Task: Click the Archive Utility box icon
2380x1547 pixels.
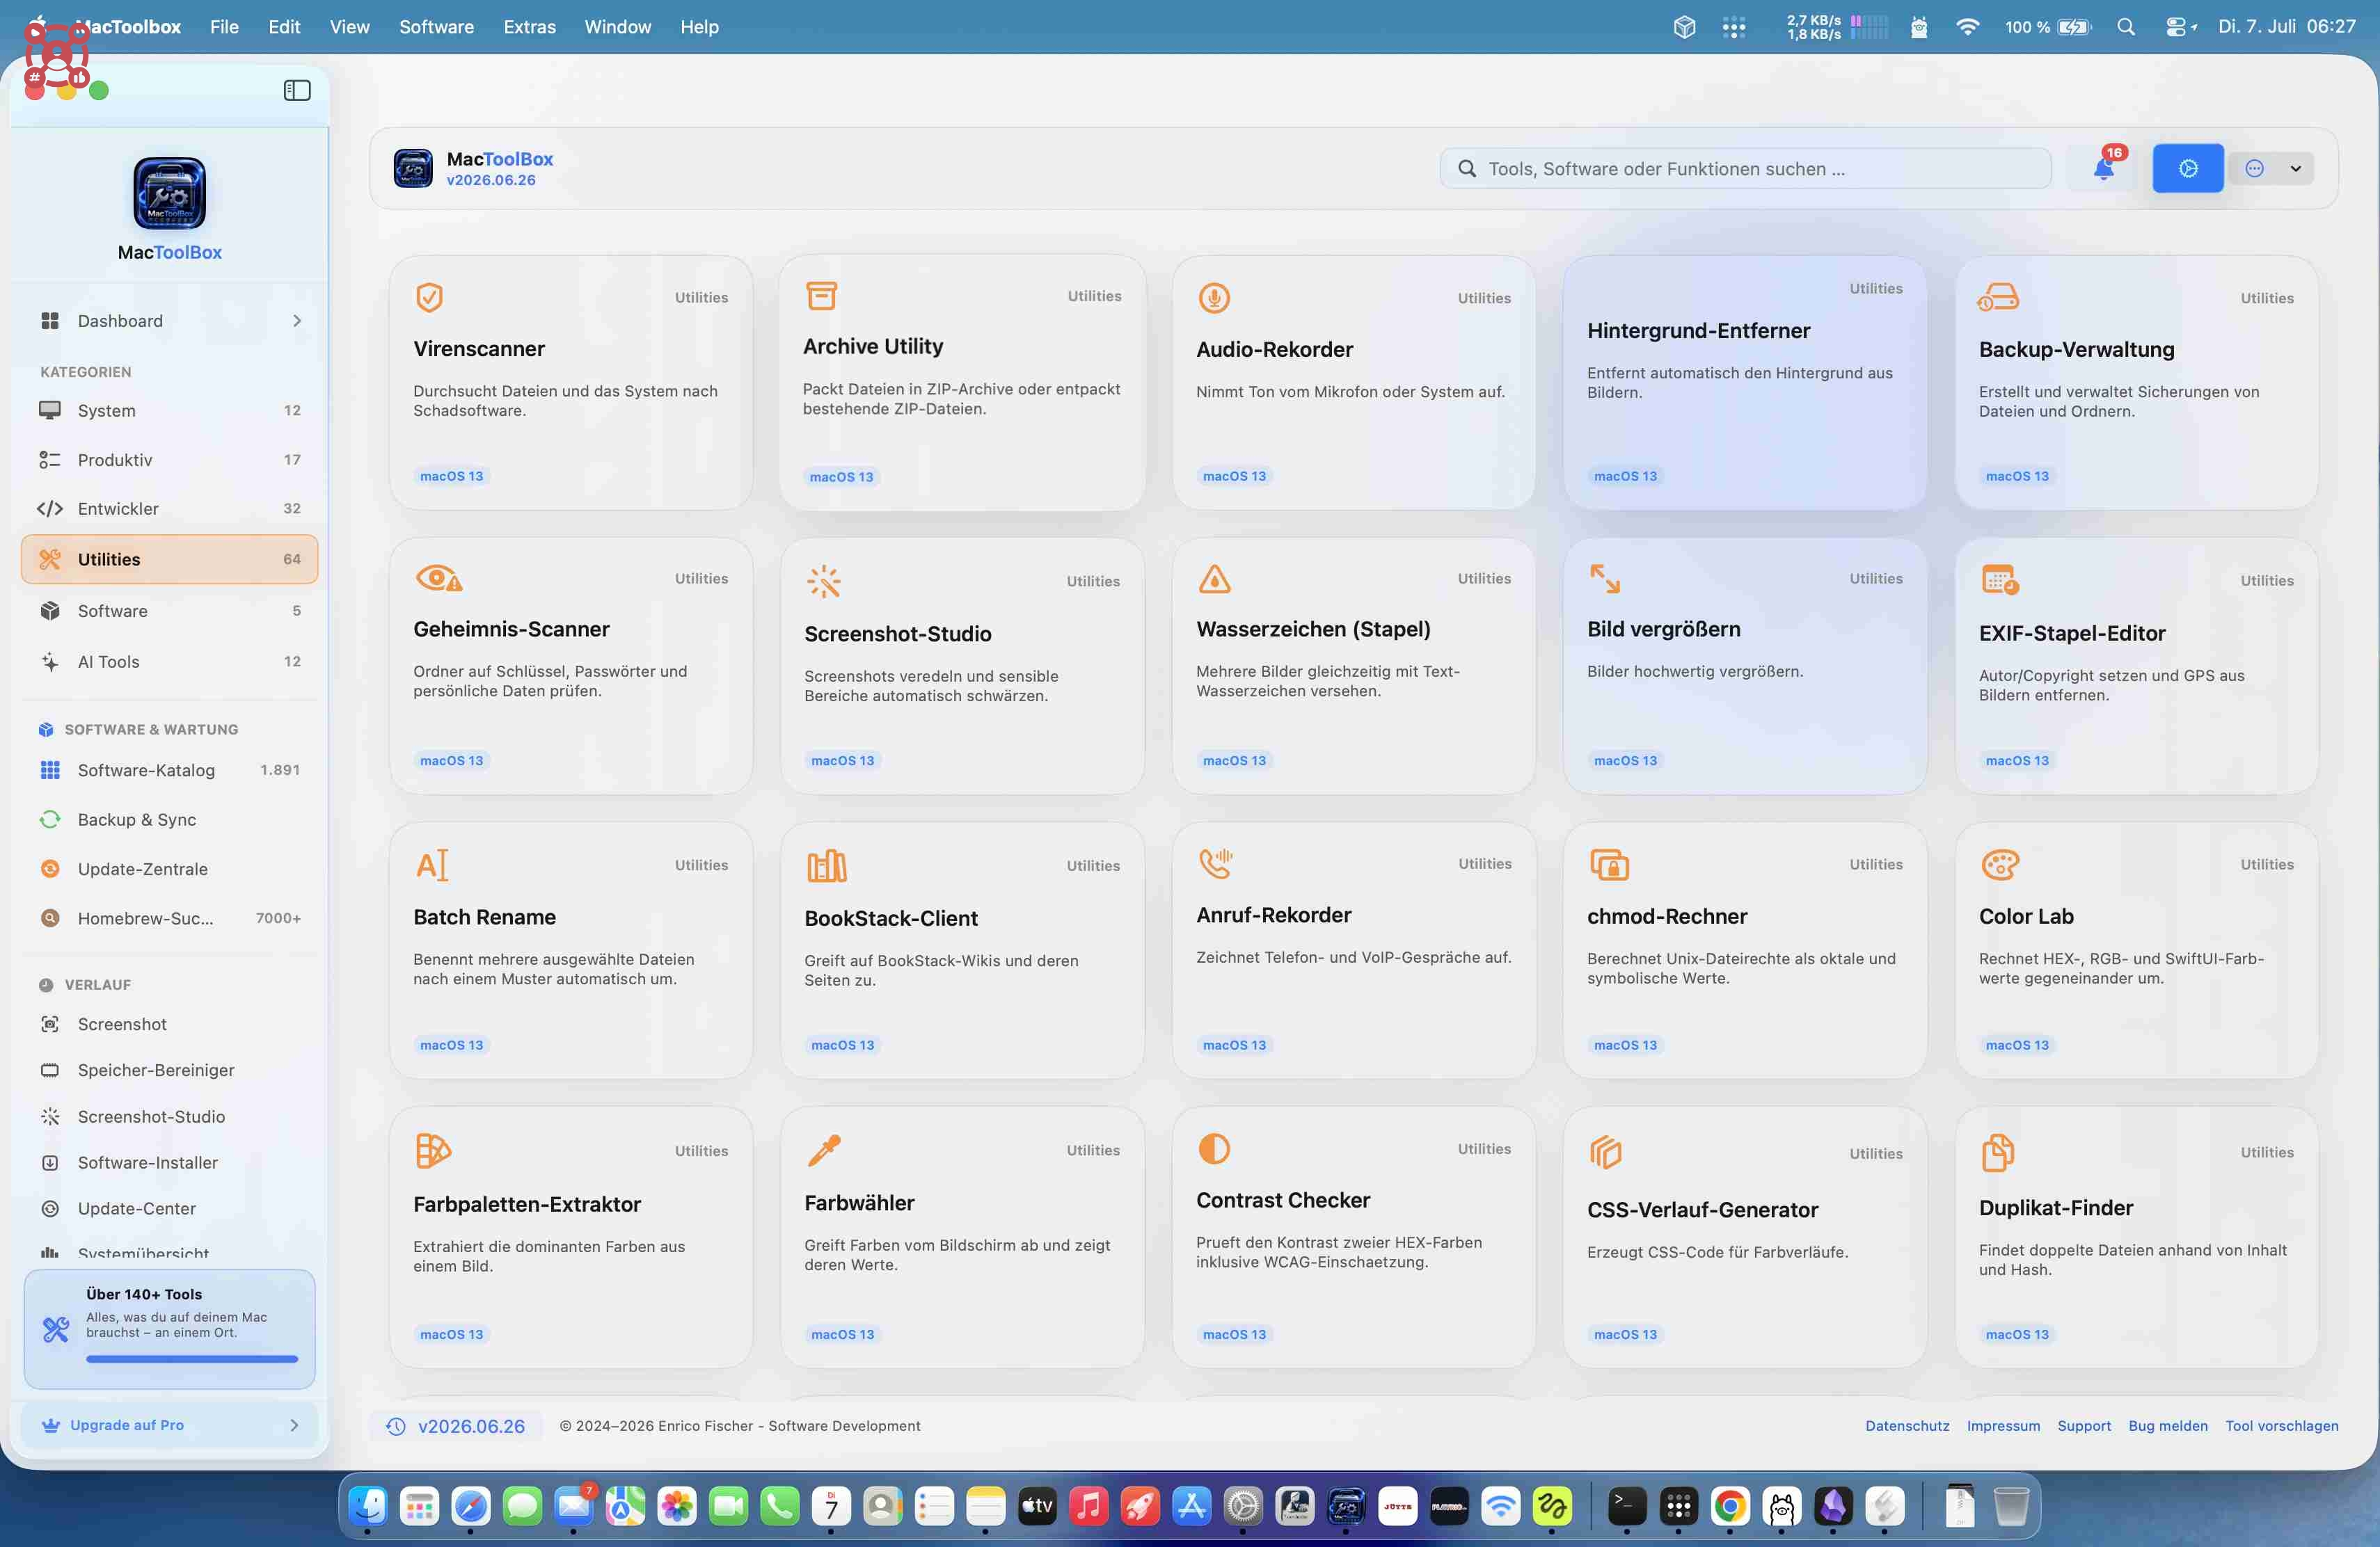Action: [821, 296]
